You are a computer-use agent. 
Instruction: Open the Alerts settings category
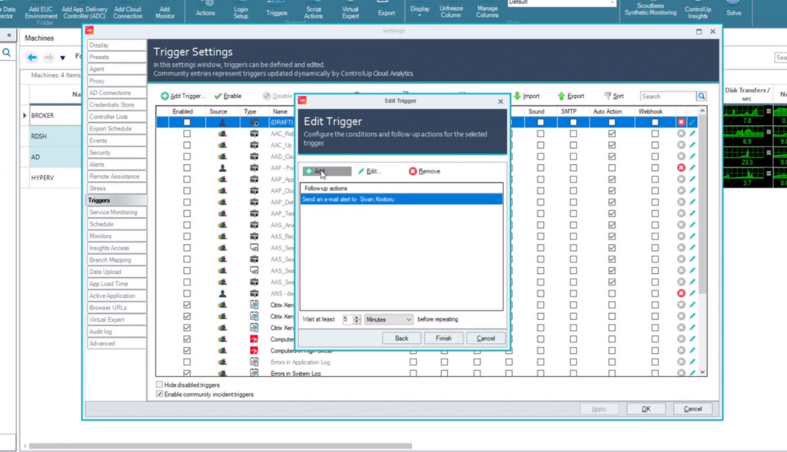pos(116,164)
